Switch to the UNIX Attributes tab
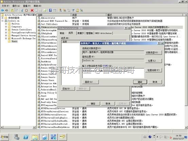The image size is (188, 141). 103,33
